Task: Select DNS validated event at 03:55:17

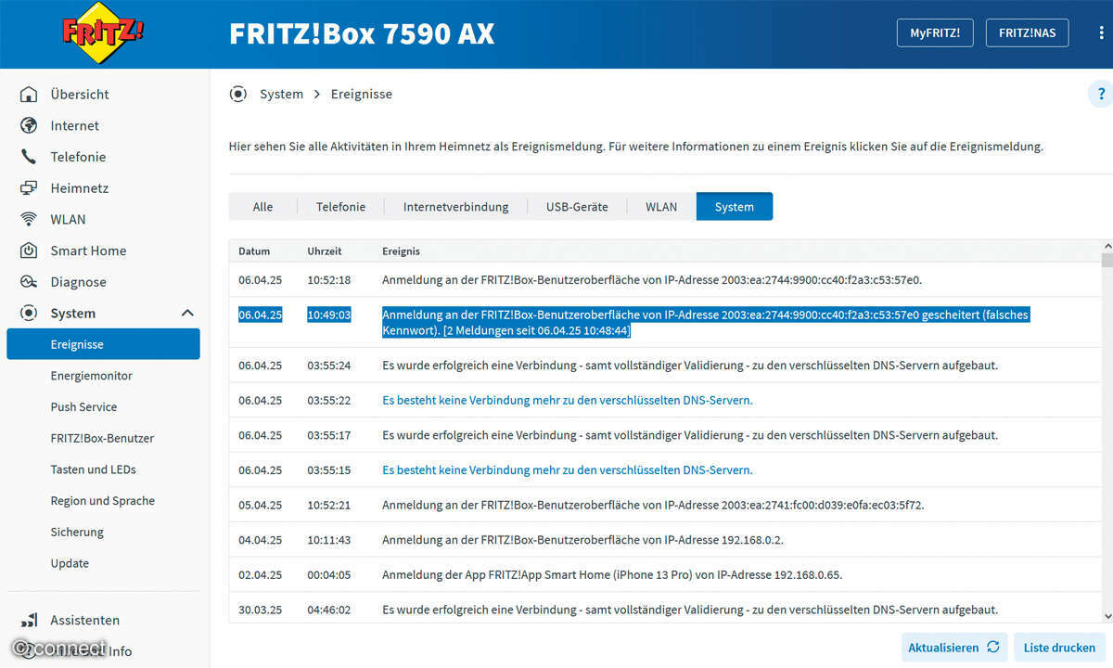Action: 664,435
